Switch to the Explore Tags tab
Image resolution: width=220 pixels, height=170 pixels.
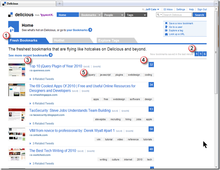117,41
